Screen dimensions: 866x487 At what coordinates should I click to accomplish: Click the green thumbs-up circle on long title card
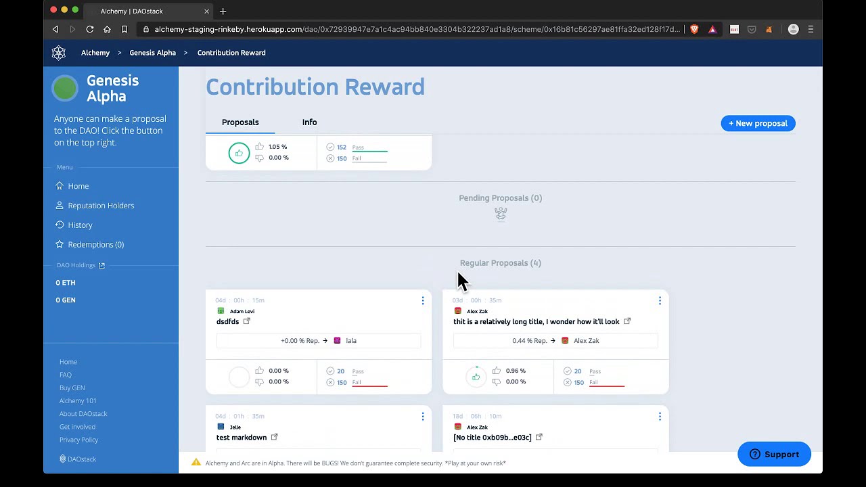[476, 377]
